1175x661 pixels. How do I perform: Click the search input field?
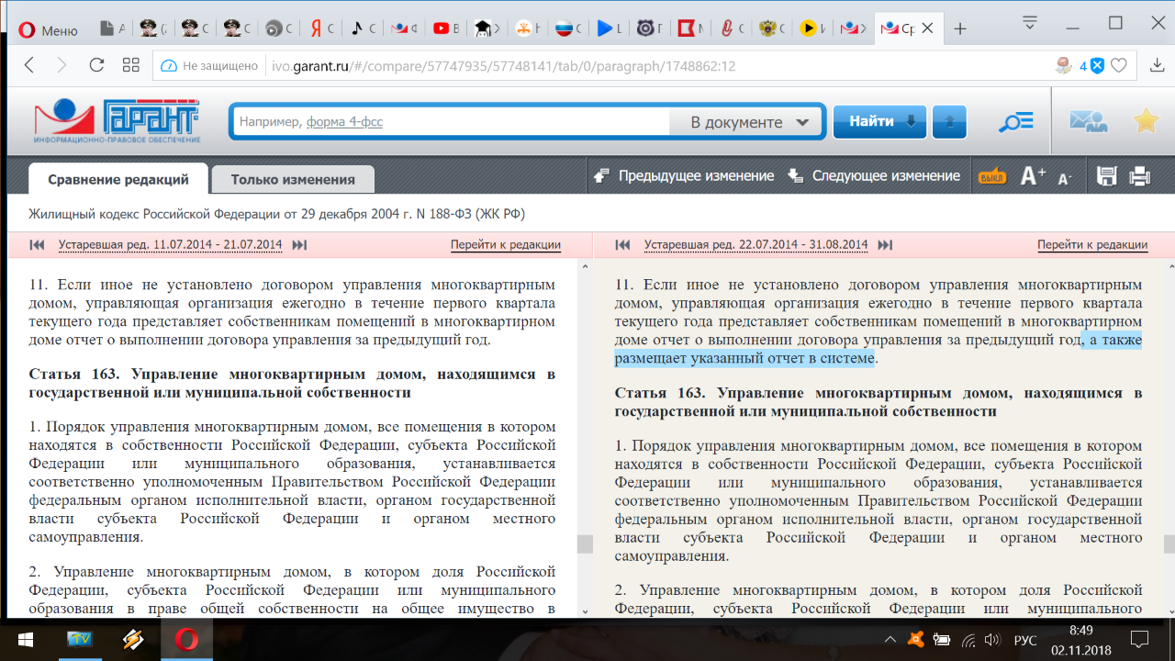(450, 122)
